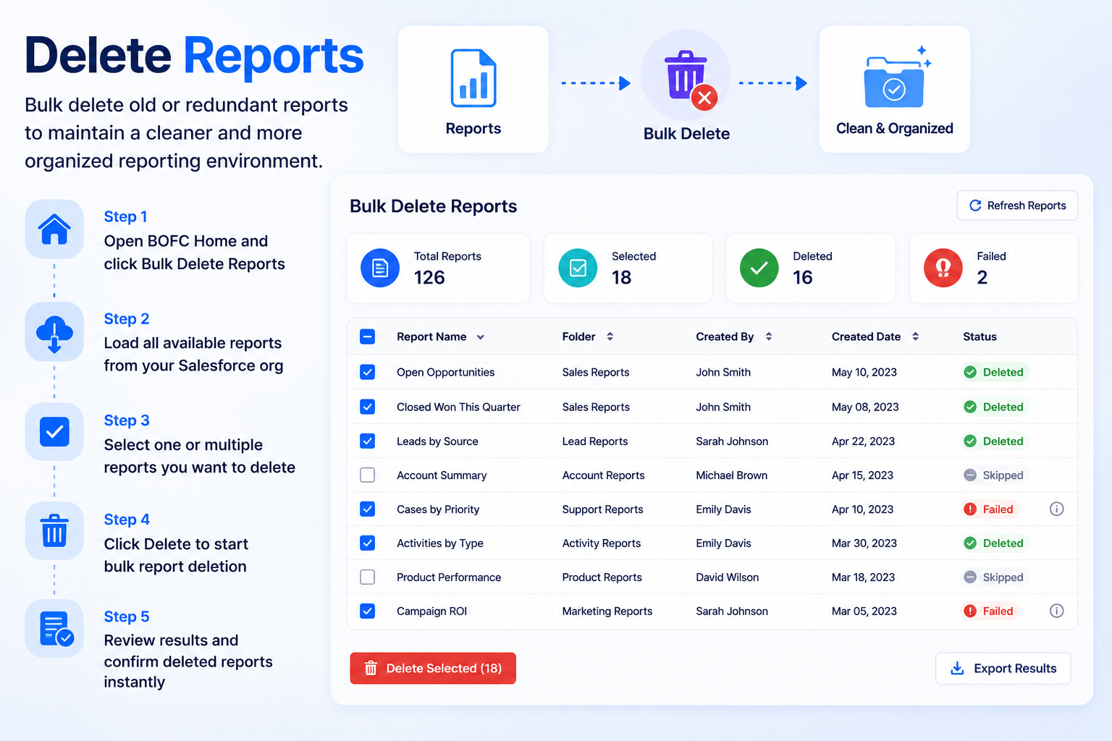This screenshot has height=741, width=1112.
Task: Expand the Report Name column chevron
Action: (480, 337)
